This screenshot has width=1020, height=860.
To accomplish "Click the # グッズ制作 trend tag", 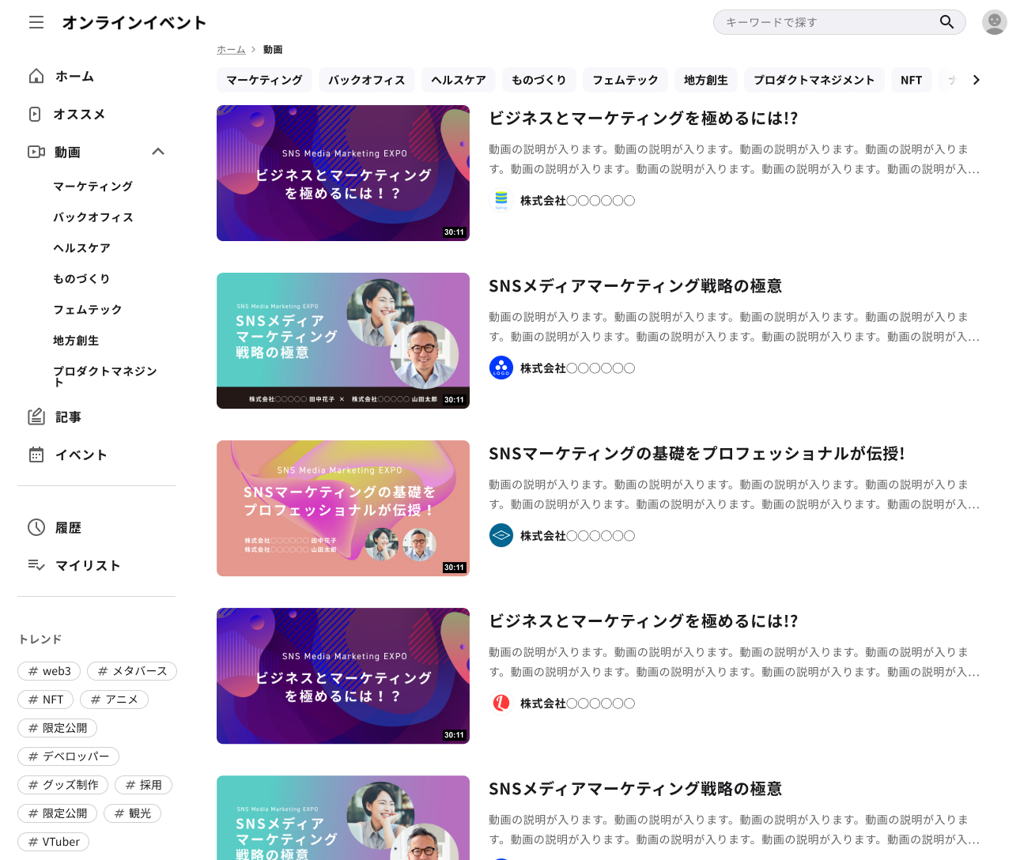I will (63, 785).
